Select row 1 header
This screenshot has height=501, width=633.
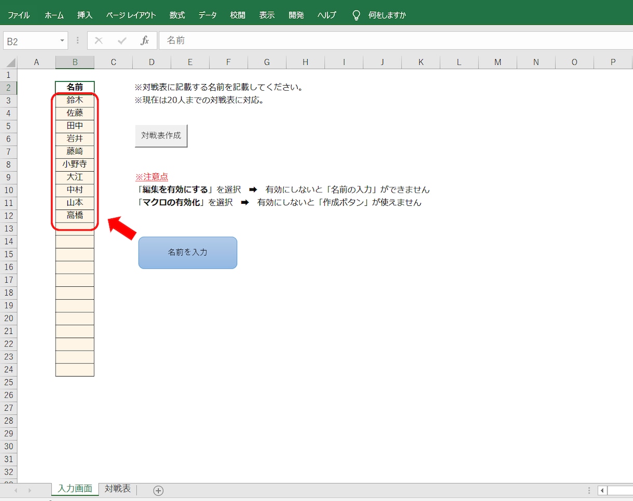coord(8,75)
